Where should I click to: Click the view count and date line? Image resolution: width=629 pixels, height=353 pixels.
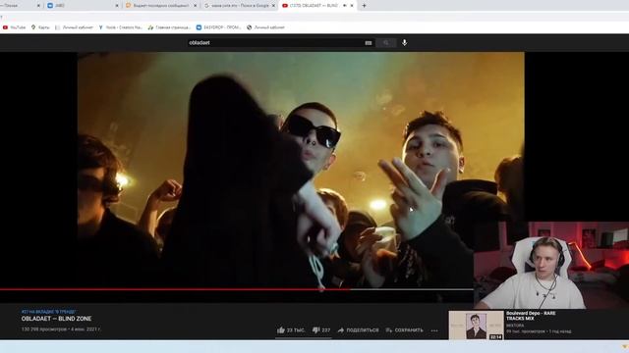(x=61, y=329)
